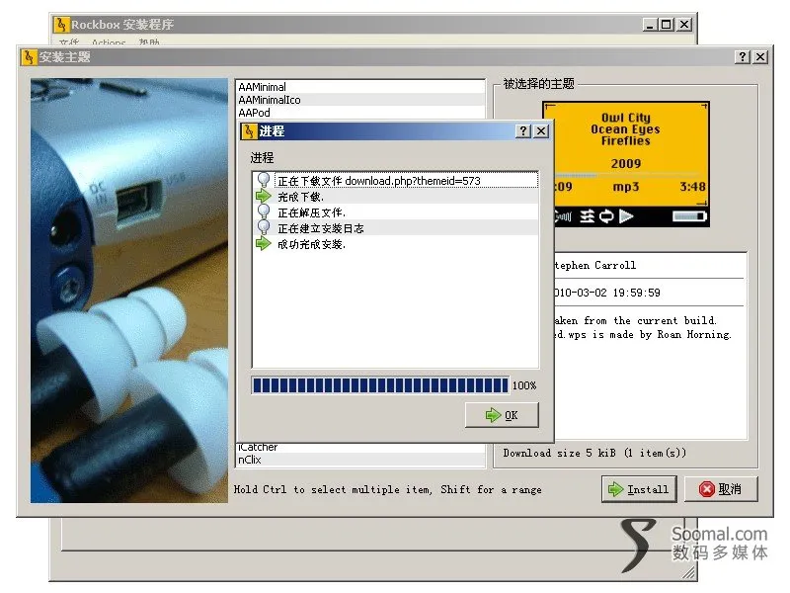Click lightbulb icon beside 正在建立安装日志

(x=264, y=228)
